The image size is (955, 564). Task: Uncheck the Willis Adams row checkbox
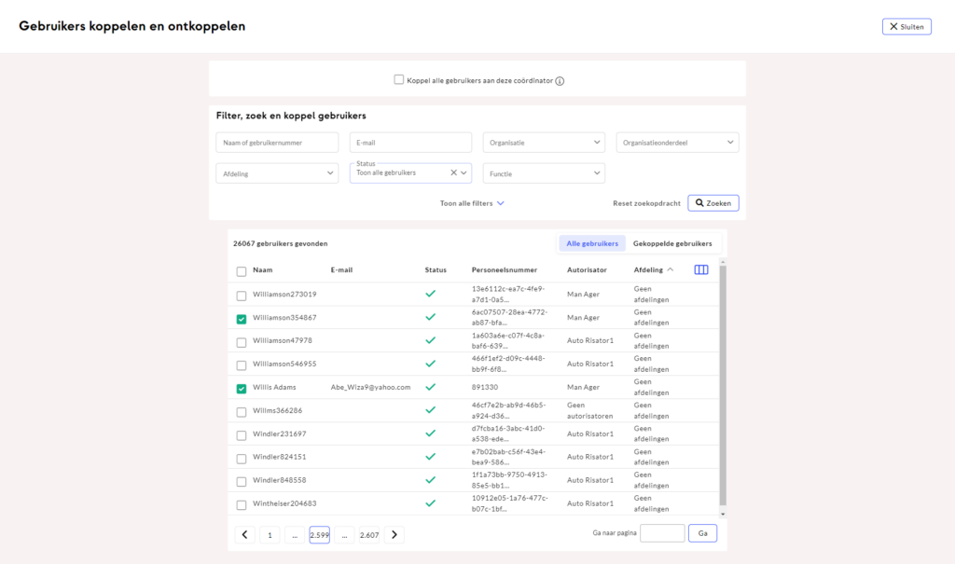[242, 389]
